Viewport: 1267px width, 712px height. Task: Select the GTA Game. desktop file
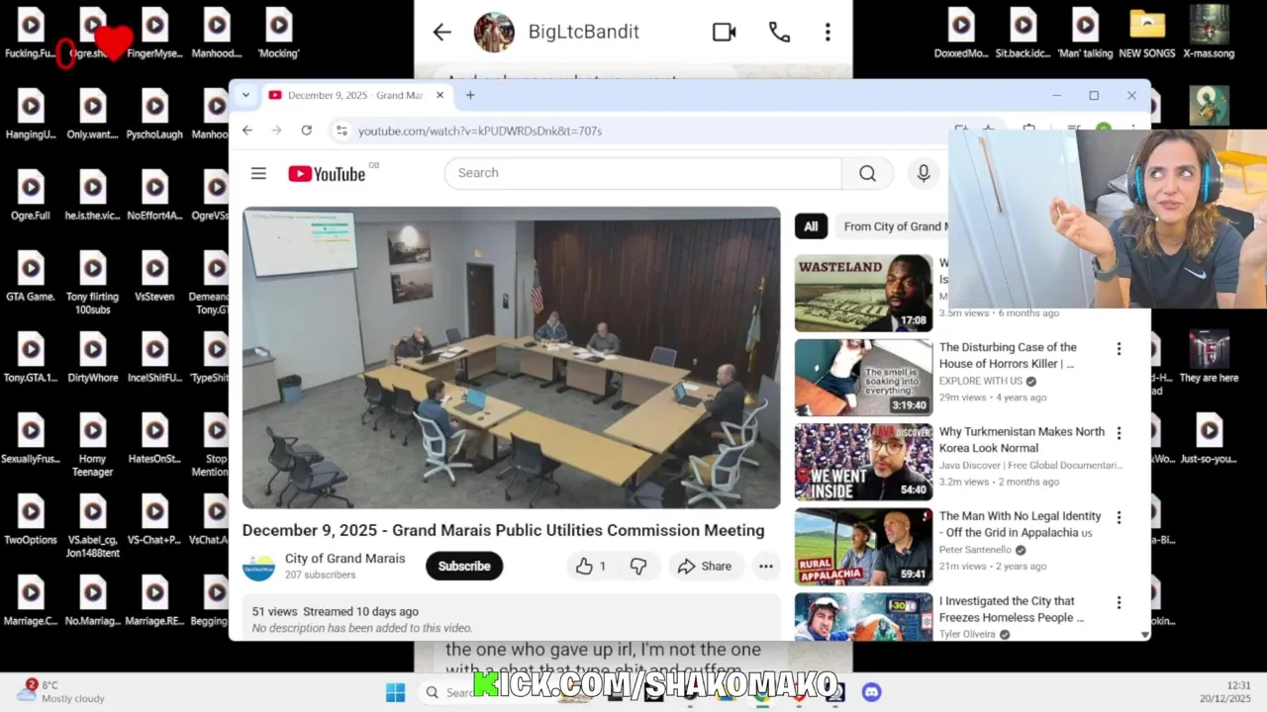tap(31, 276)
